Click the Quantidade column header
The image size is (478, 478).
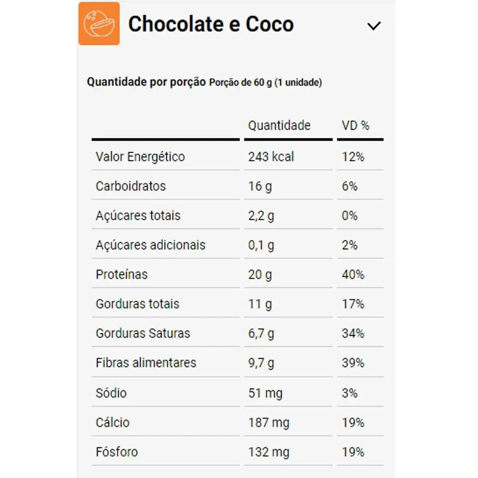tap(279, 125)
